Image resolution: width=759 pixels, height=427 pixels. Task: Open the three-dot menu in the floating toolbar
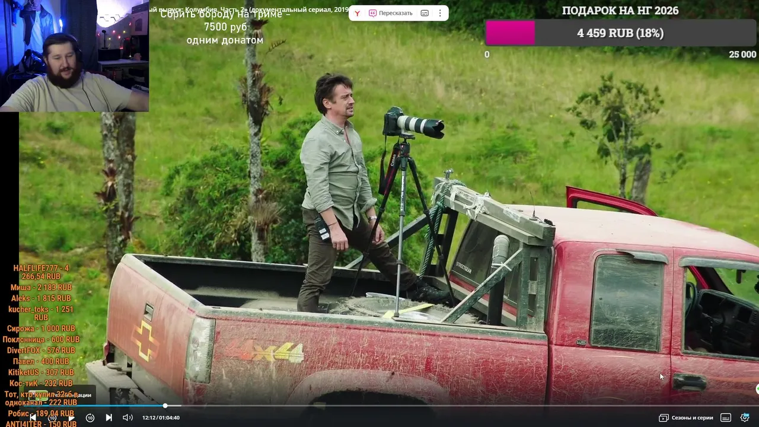pyautogui.click(x=440, y=13)
